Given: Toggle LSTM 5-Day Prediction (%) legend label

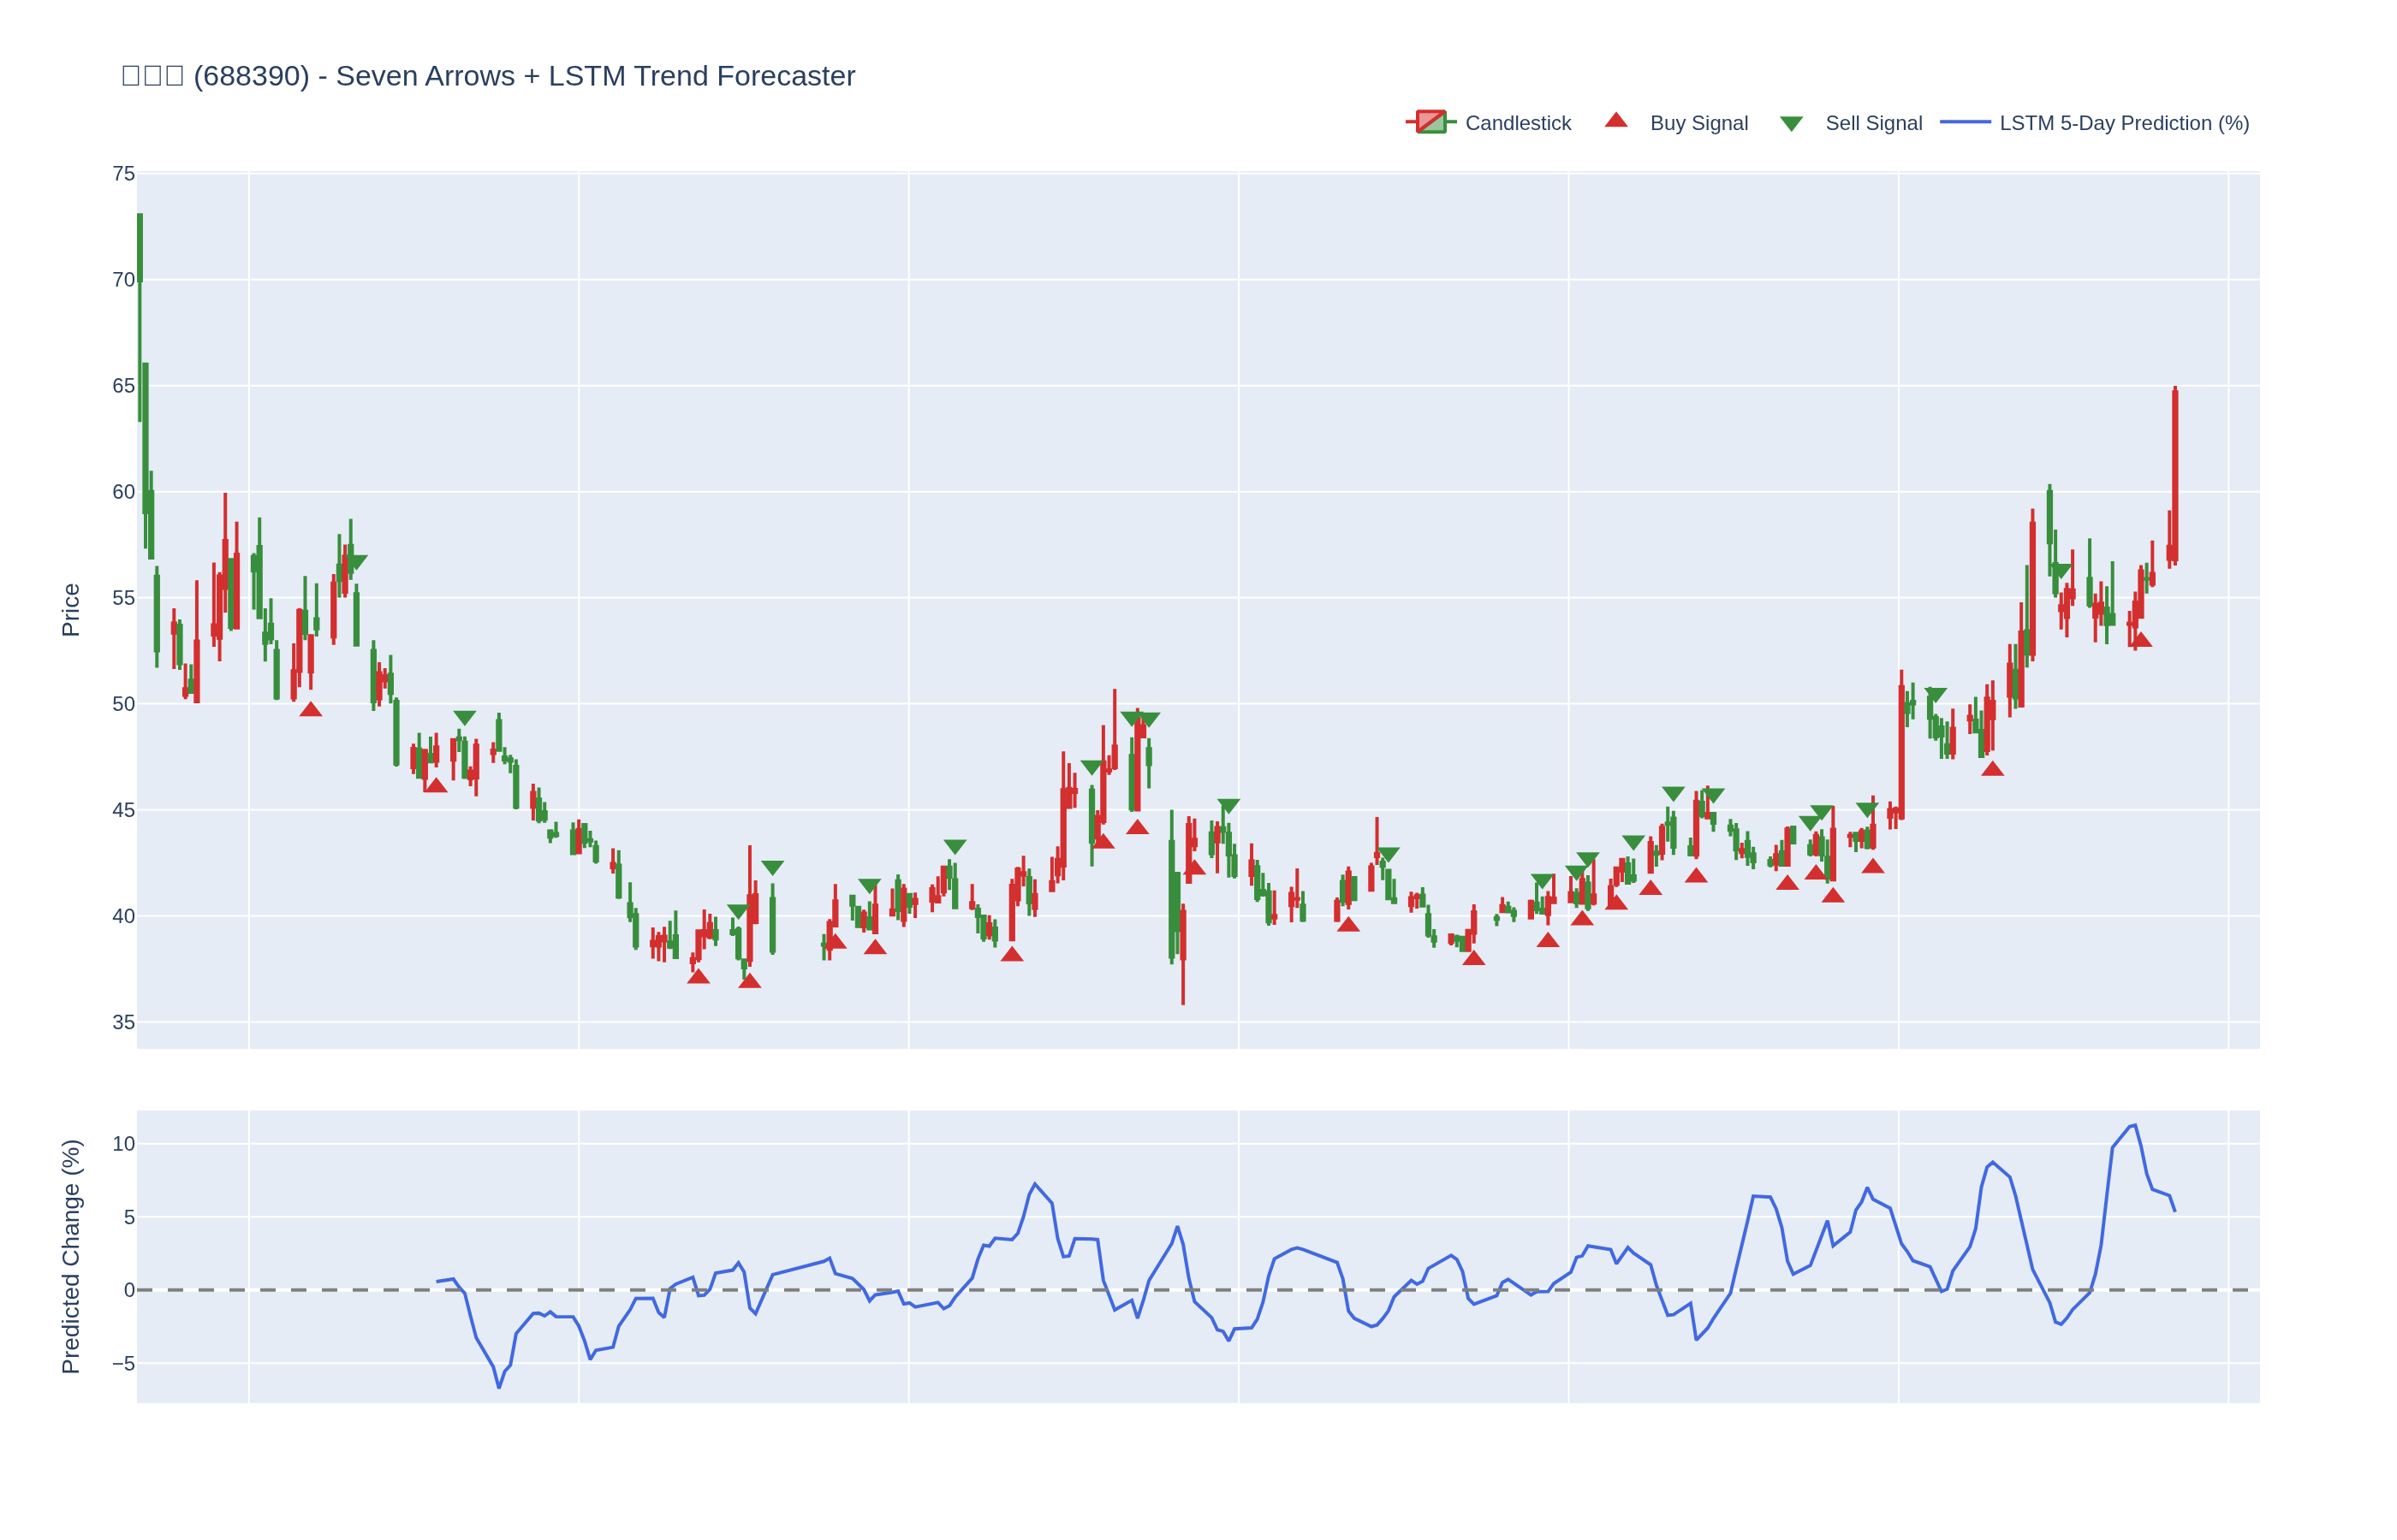Looking at the screenshot, I should (x=2123, y=123).
